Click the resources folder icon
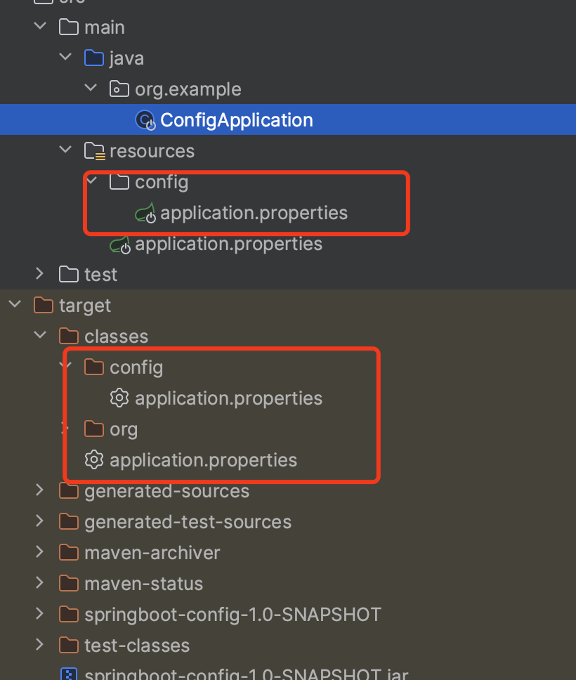 pos(95,151)
